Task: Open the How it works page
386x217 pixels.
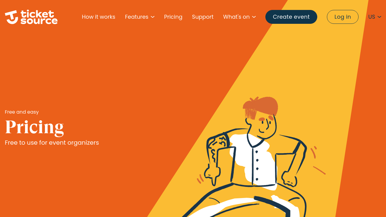Action: (x=99, y=17)
